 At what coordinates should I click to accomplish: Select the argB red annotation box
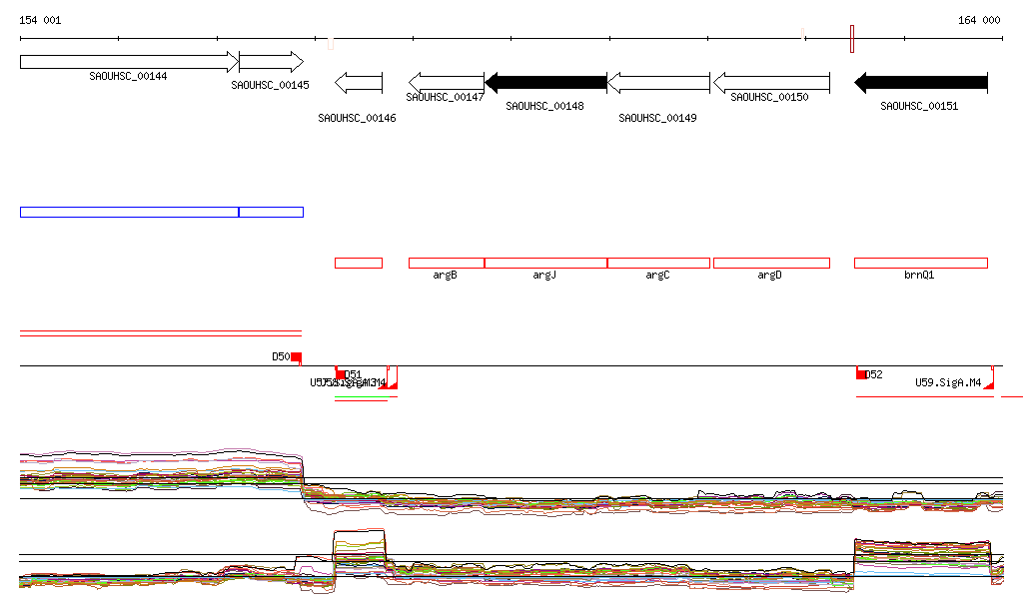click(447, 264)
